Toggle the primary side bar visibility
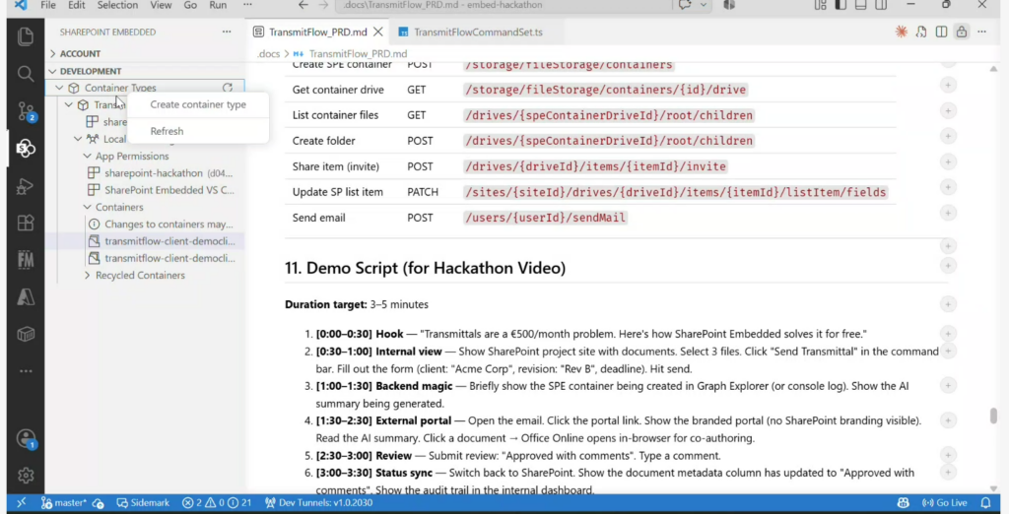Screen dimensions: 1009x514 (841, 5)
